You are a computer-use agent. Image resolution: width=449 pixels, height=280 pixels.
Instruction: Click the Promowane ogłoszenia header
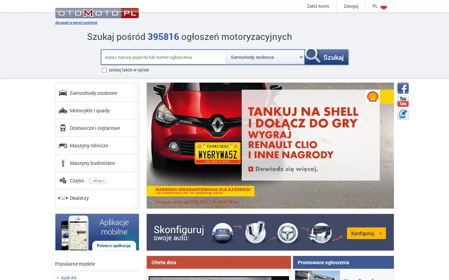click(x=343, y=262)
